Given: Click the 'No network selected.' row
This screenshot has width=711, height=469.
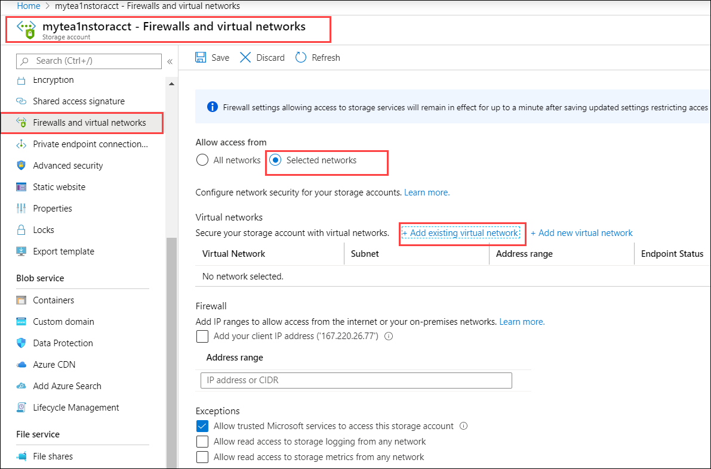Looking at the screenshot, I should 452,276.
